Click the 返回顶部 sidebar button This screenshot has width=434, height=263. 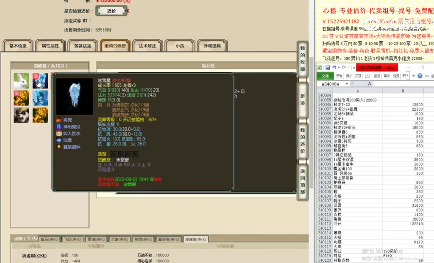pos(302,181)
